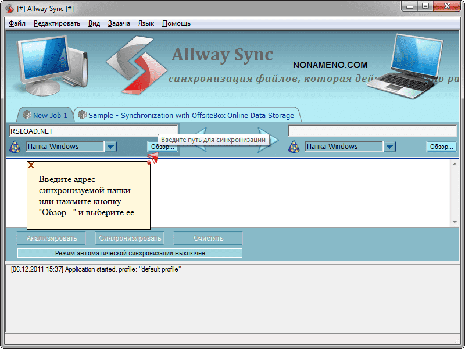
Task: Expand the right Папка Windows dropdown
Action: pos(390,147)
